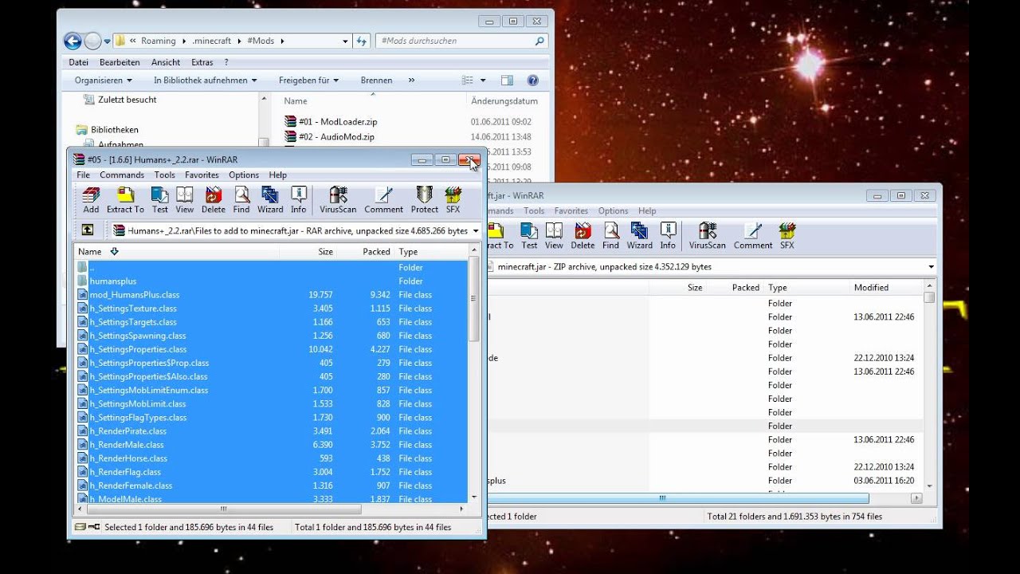Click Zuletzt besucht in navigation pane
The width and height of the screenshot is (1020, 574).
(x=127, y=100)
